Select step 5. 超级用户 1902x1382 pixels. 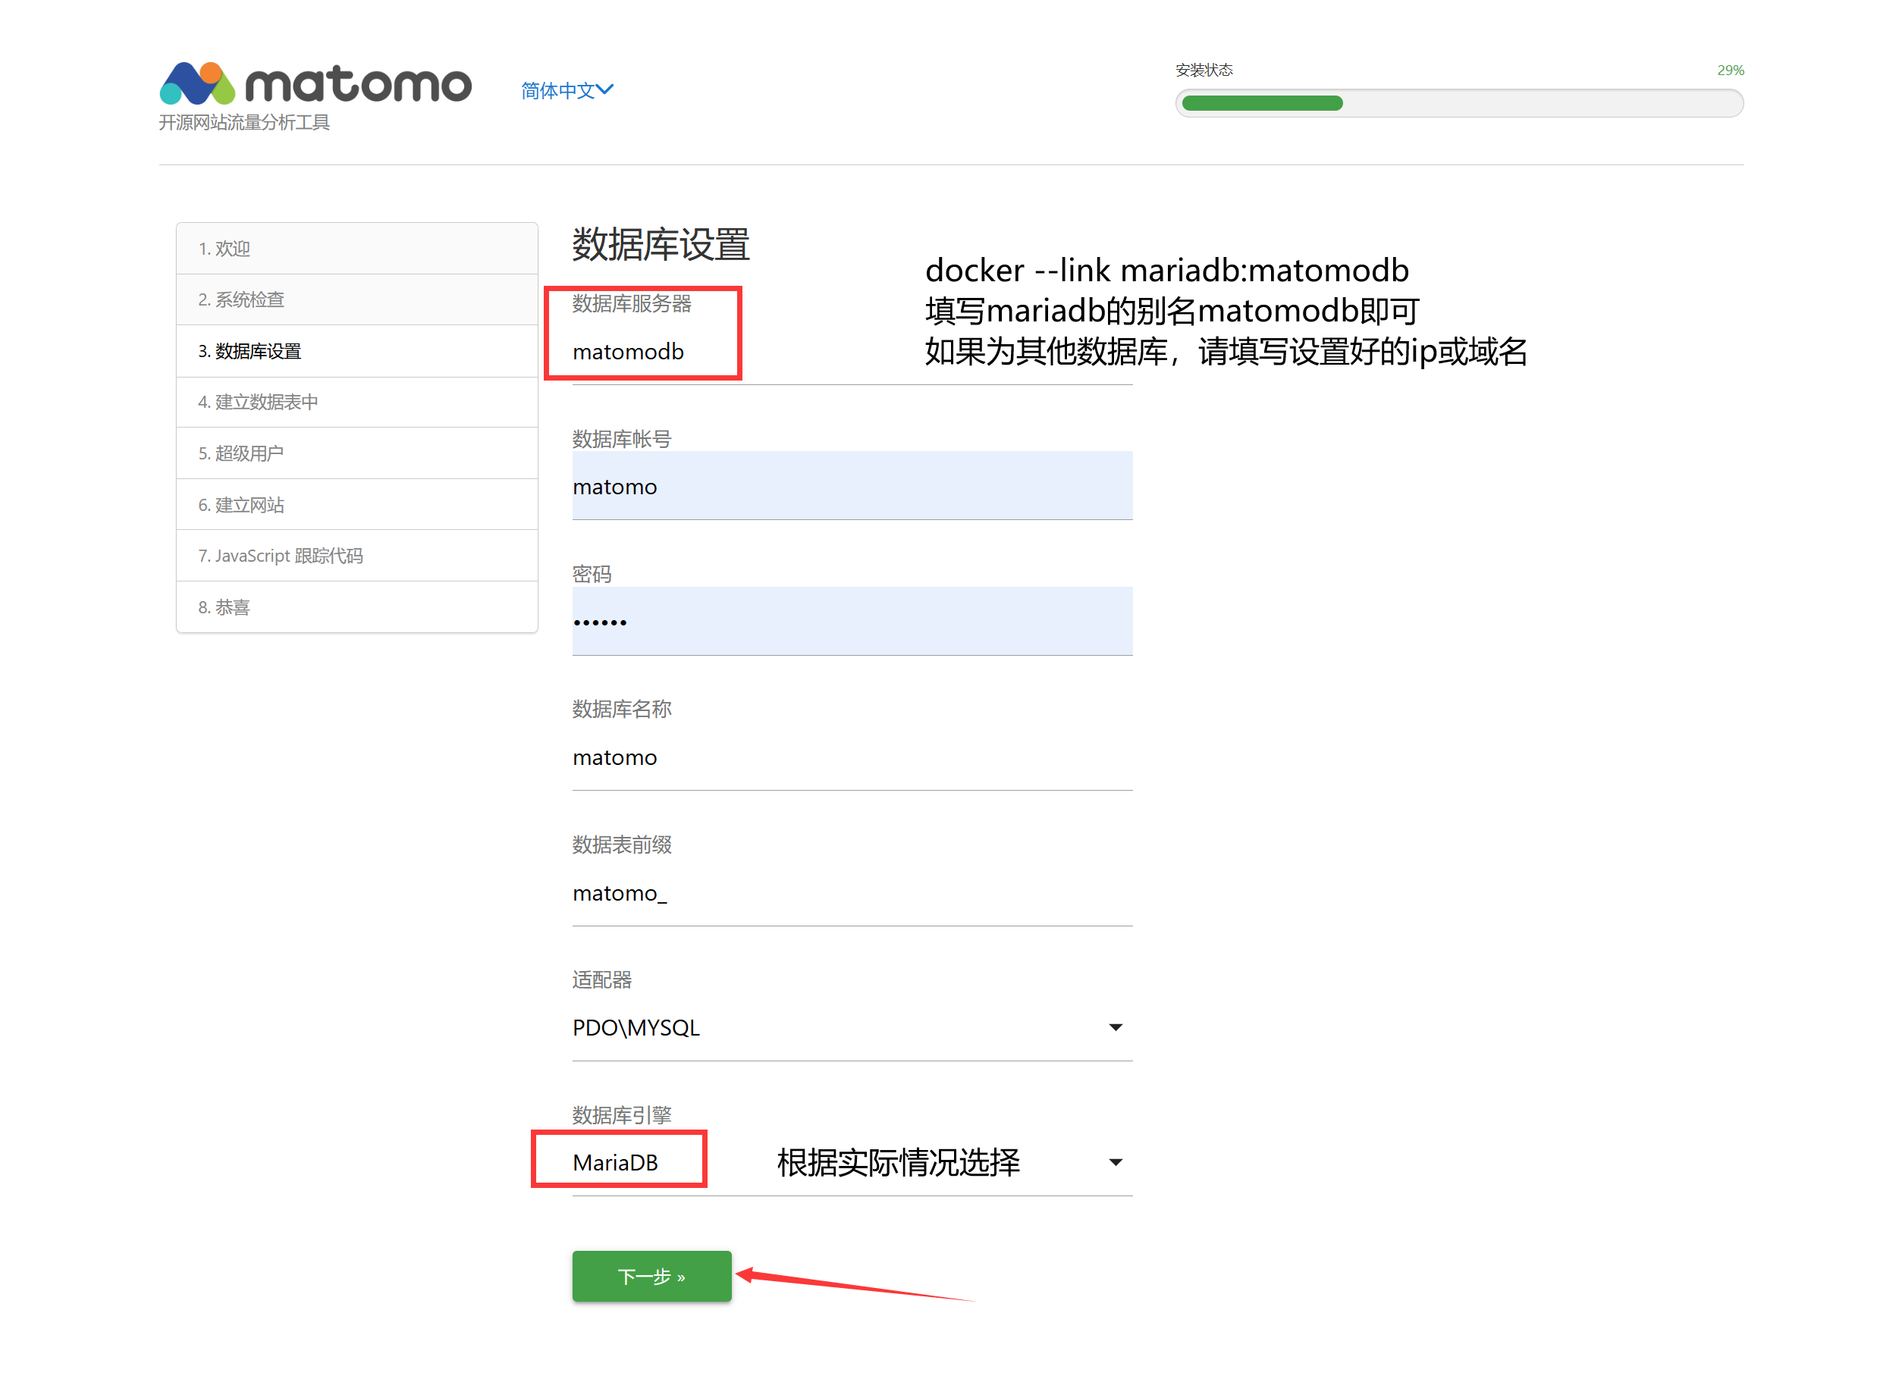point(240,453)
